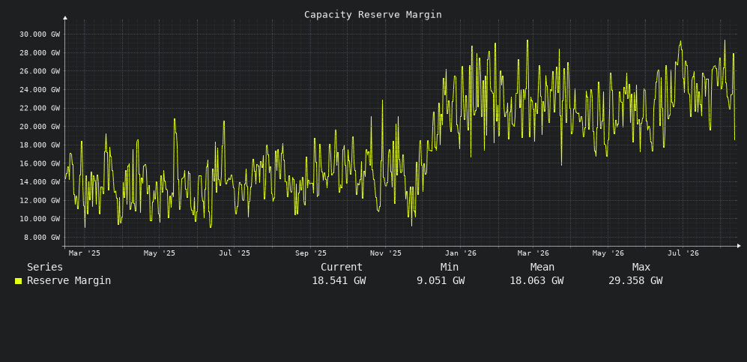Viewport: 747px width, 362px height.
Task: Click the Sep '25 x-axis label
Action: [x=311, y=253]
